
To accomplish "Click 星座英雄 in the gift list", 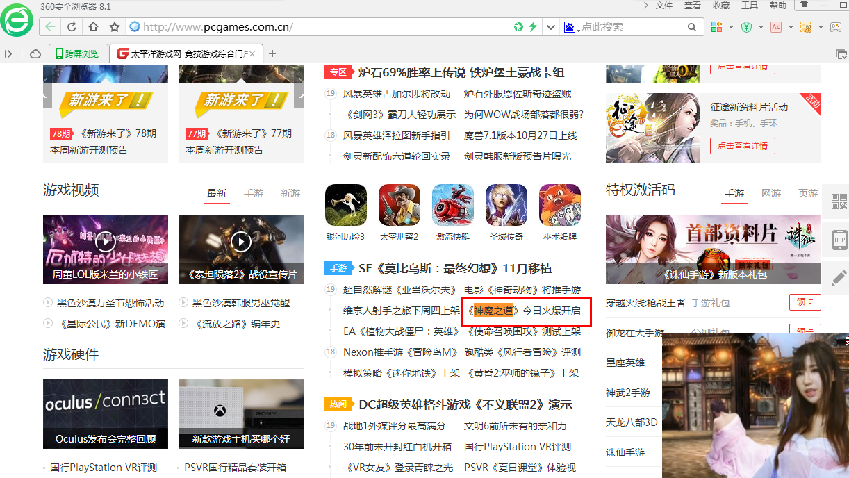I will [625, 363].
